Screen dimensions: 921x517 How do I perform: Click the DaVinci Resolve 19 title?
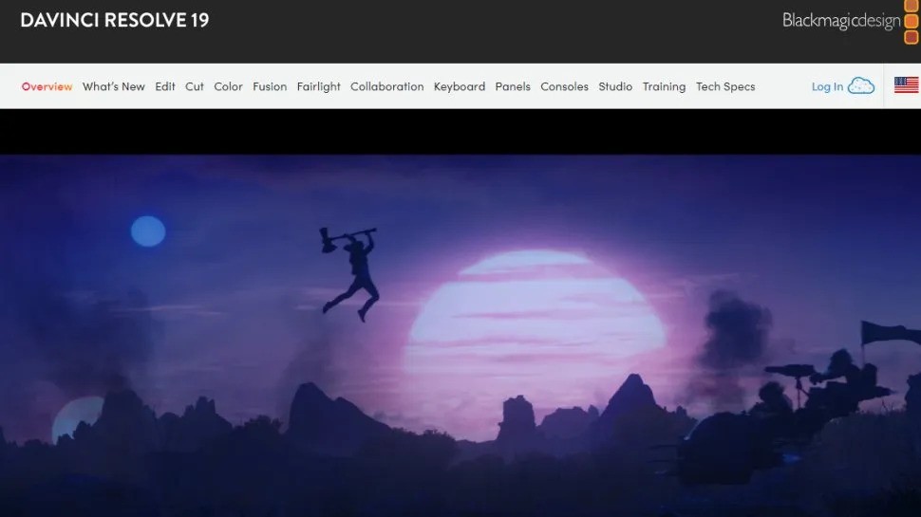pos(115,20)
